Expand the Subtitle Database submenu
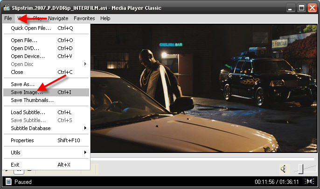 [x=46, y=128]
